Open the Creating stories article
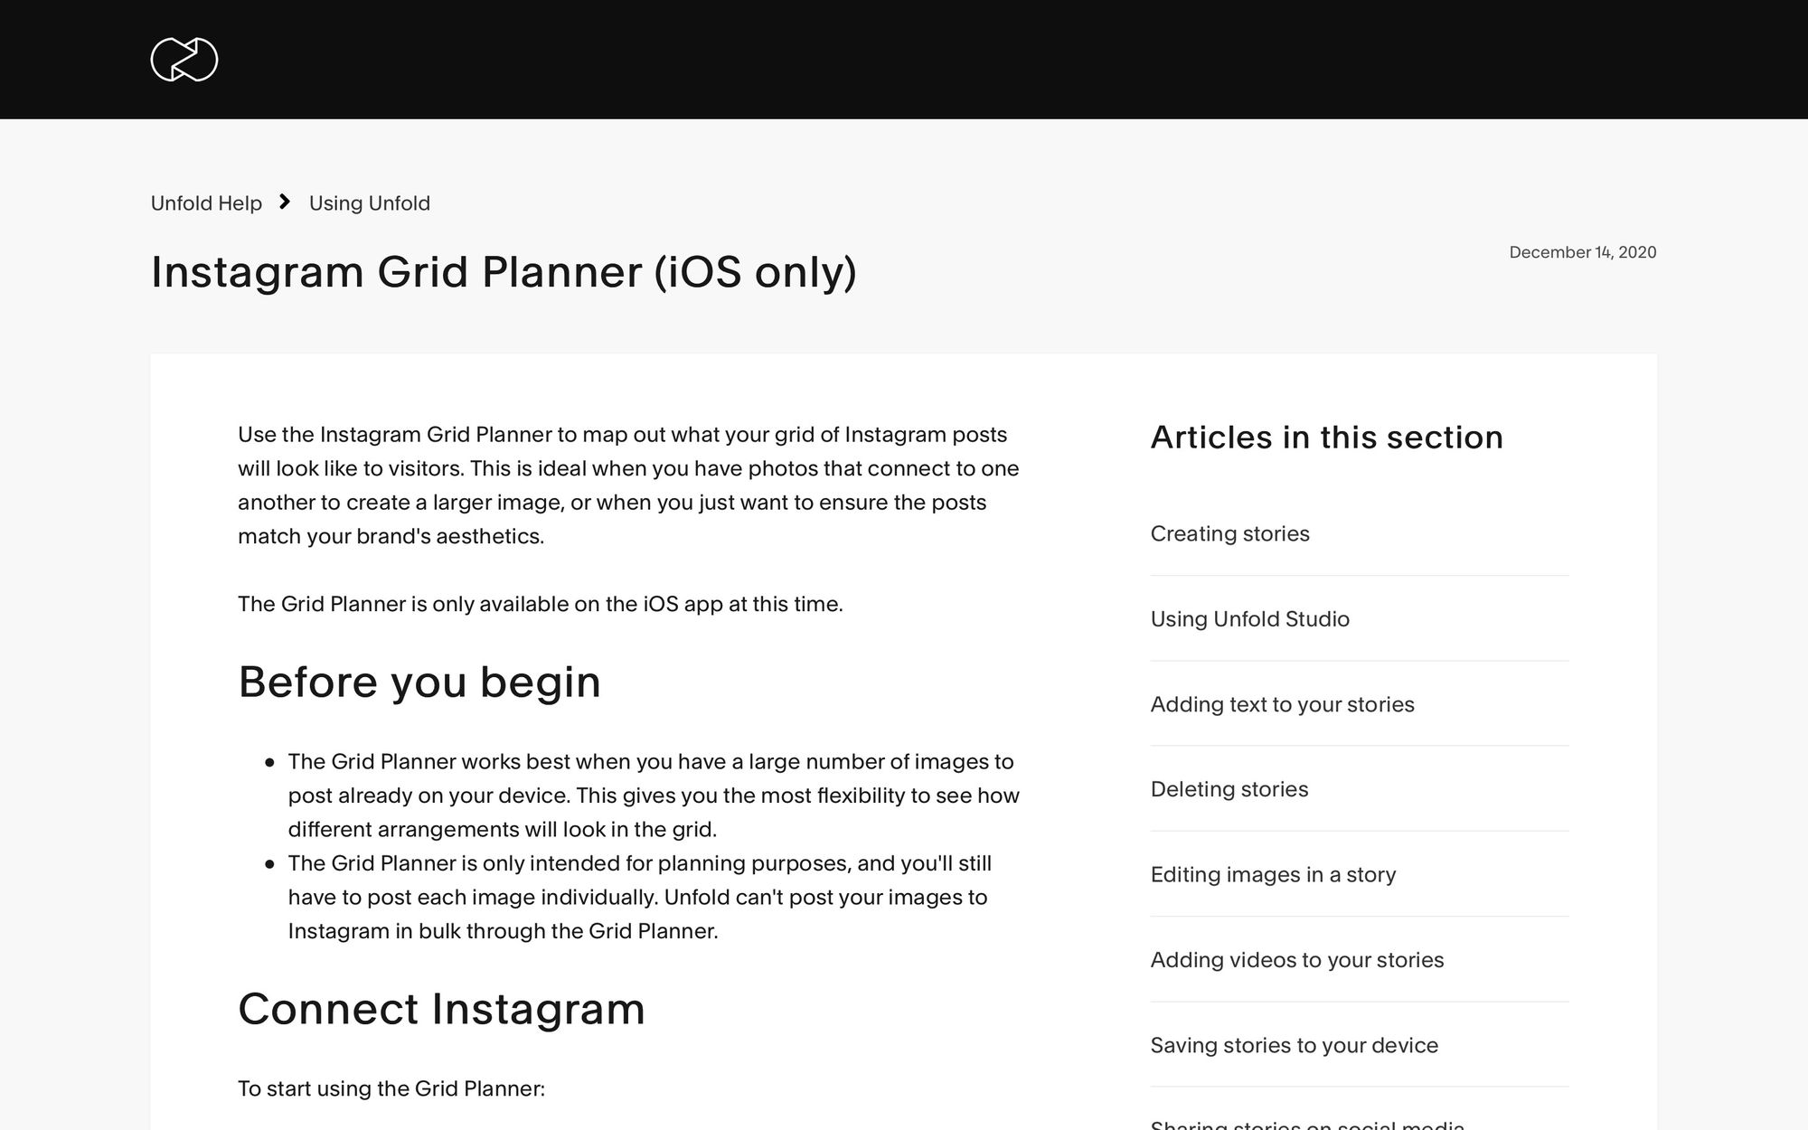The height and width of the screenshot is (1130, 1808). click(x=1229, y=533)
